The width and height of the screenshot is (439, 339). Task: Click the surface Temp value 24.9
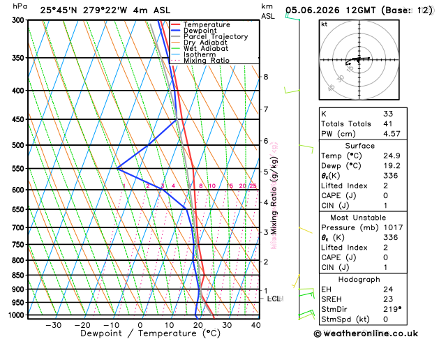(x=392, y=156)
